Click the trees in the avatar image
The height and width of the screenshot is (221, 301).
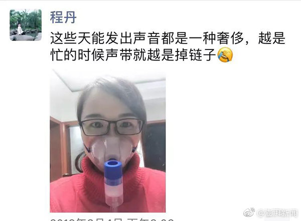click(26, 17)
